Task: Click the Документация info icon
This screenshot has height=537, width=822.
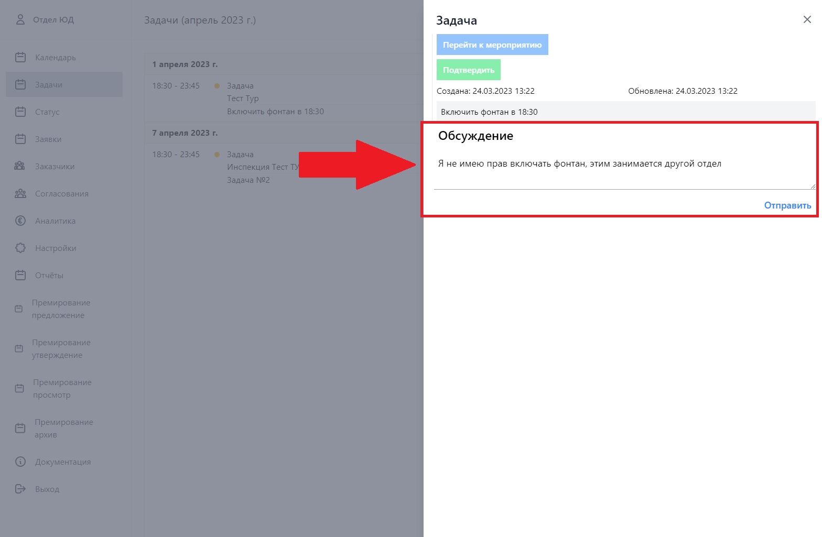Action: coord(20,462)
